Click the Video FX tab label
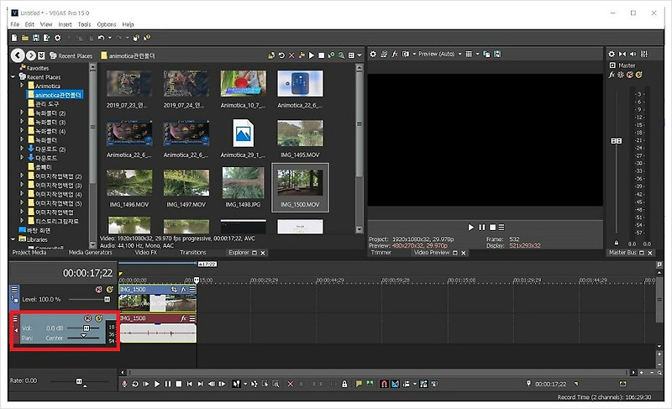Image resolution: width=672 pixels, height=409 pixels. coord(146,252)
